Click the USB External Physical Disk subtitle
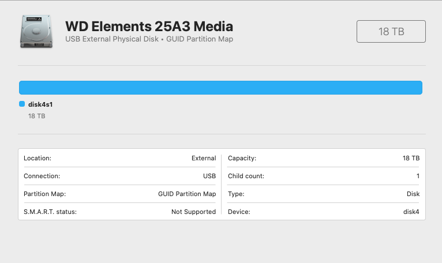Image resolution: width=442 pixels, height=263 pixels. click(x=149, y=39)
